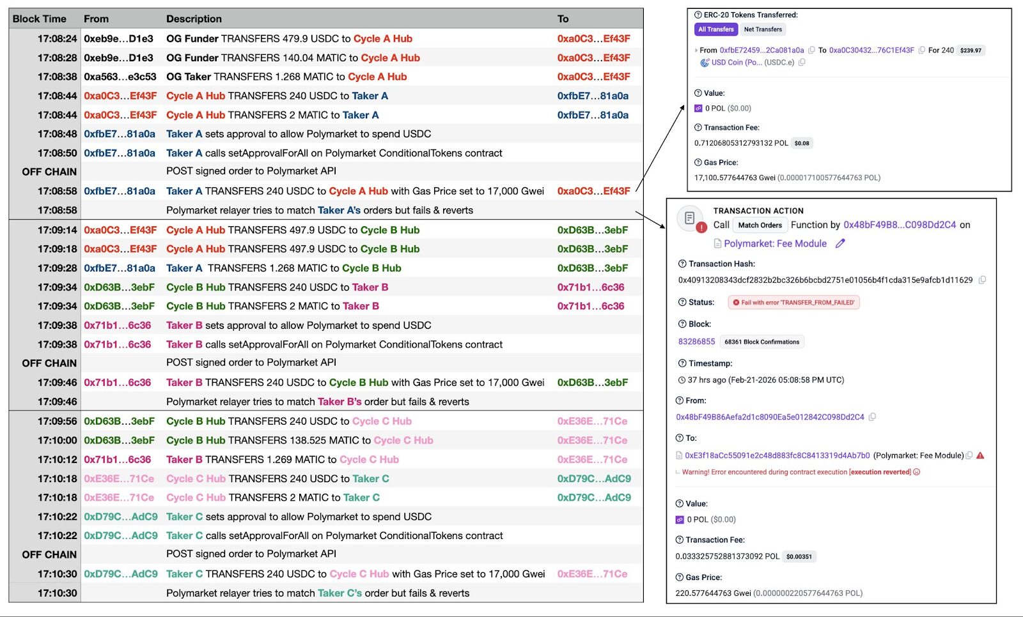Switch to the Net Transfers tab
Viewport: 1023px width, 617px height.
pos(763,29)
